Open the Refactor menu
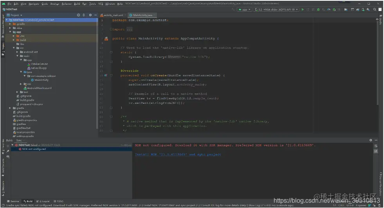The width and height of the screenshot is (384, 208). click(67, 4)
